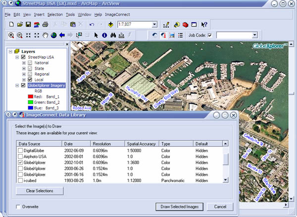Expand the National layer node

click(x=24, y=63)
